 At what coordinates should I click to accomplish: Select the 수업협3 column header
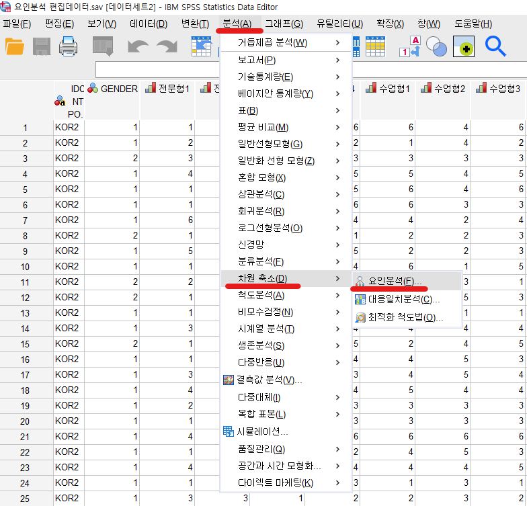499,100
